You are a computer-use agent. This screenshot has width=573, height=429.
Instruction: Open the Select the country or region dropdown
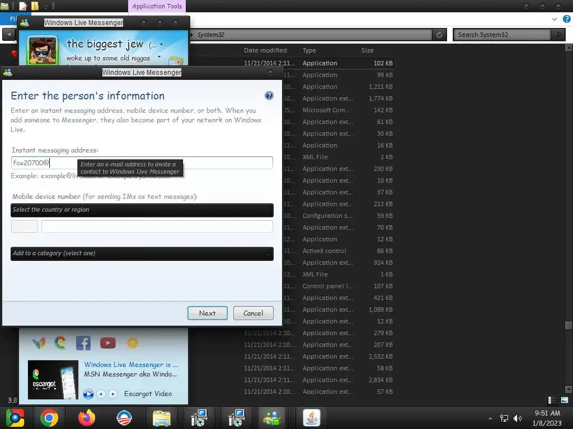click(x=142, y=210)
